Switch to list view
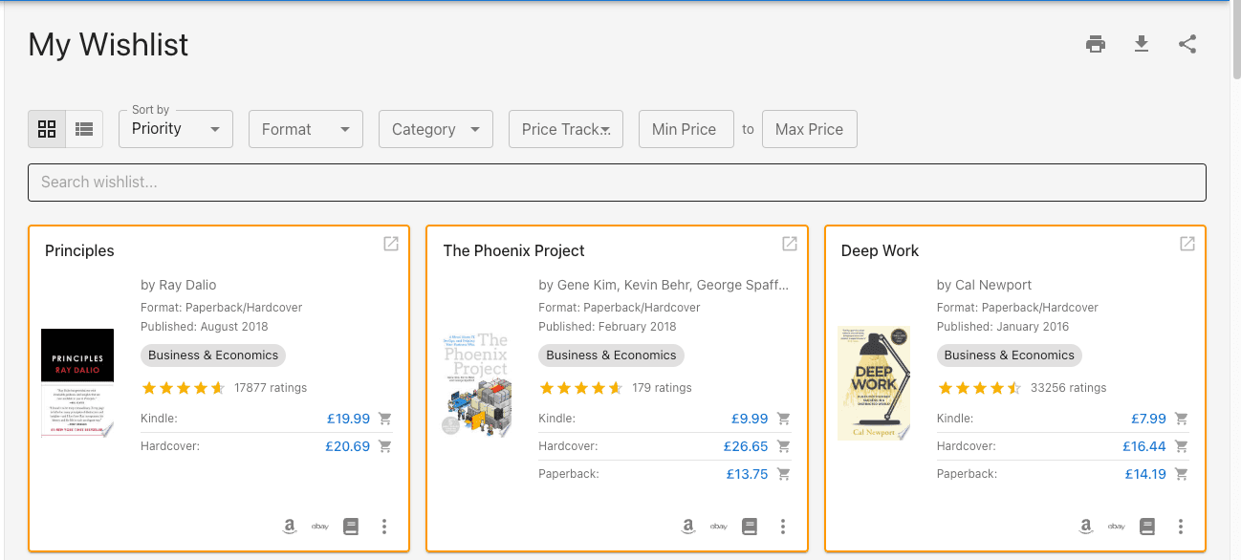This screenshot has width=1241, height=560. 84,129
